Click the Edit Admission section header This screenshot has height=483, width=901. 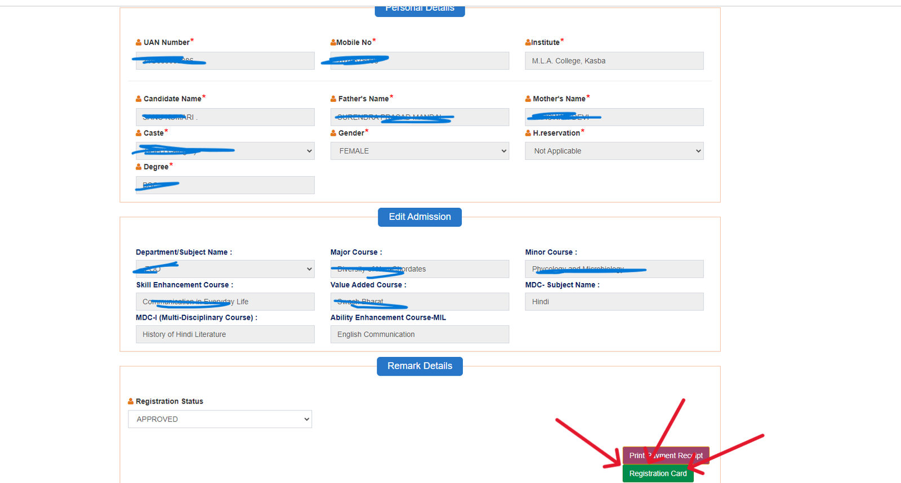420,217
